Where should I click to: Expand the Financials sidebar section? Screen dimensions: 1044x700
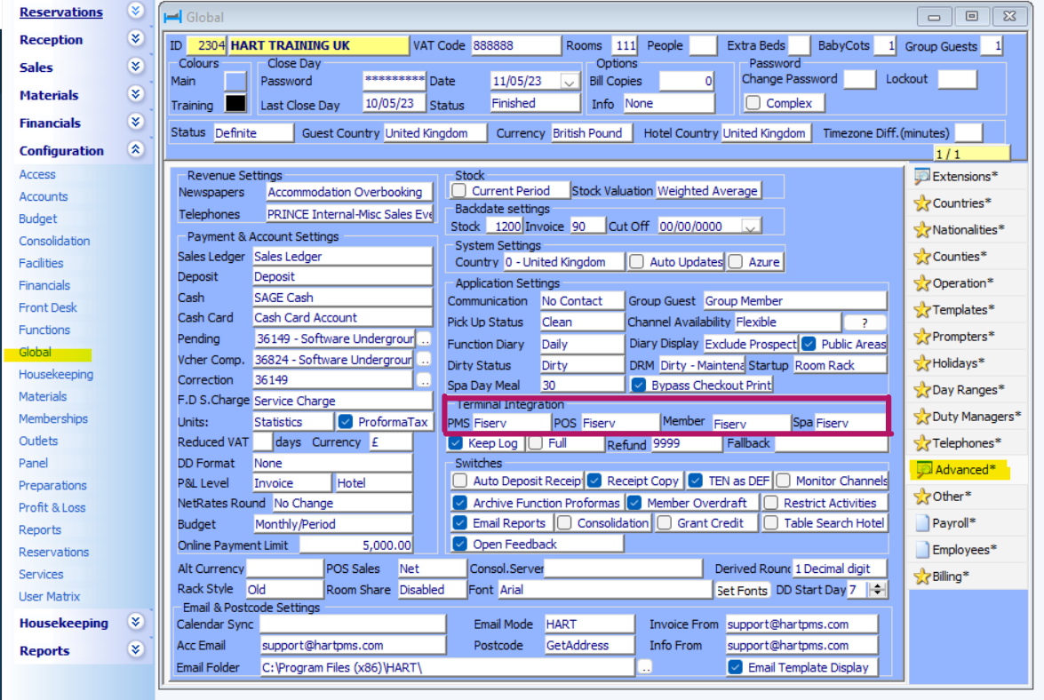136,122
